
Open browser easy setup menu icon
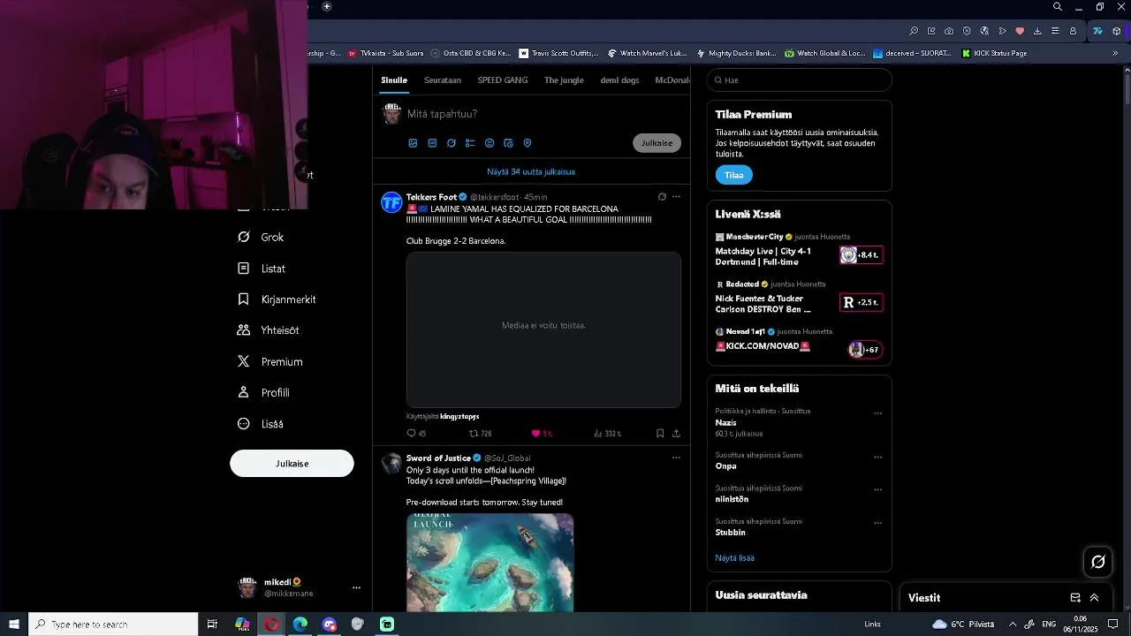(1055, 31)
